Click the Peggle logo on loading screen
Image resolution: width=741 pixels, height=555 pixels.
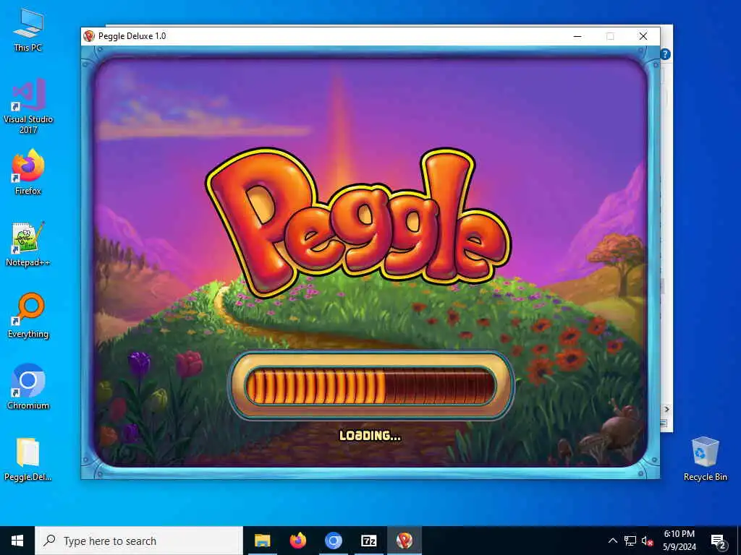[x=358, y=222]
